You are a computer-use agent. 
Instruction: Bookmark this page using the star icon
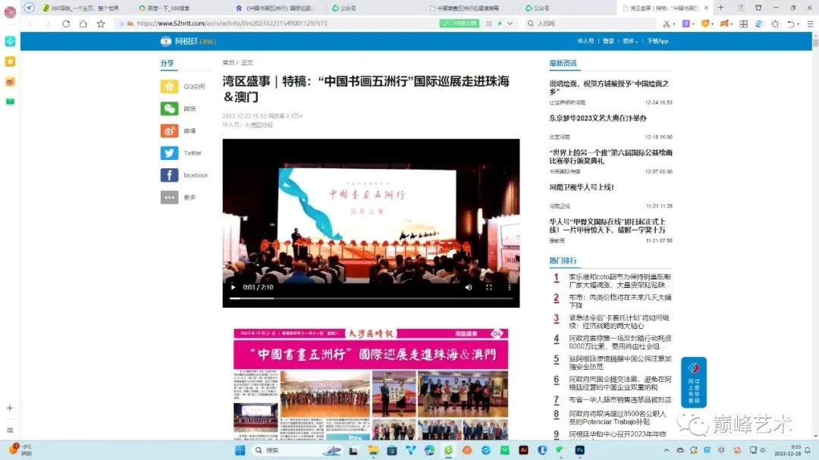tap(100, 23)
